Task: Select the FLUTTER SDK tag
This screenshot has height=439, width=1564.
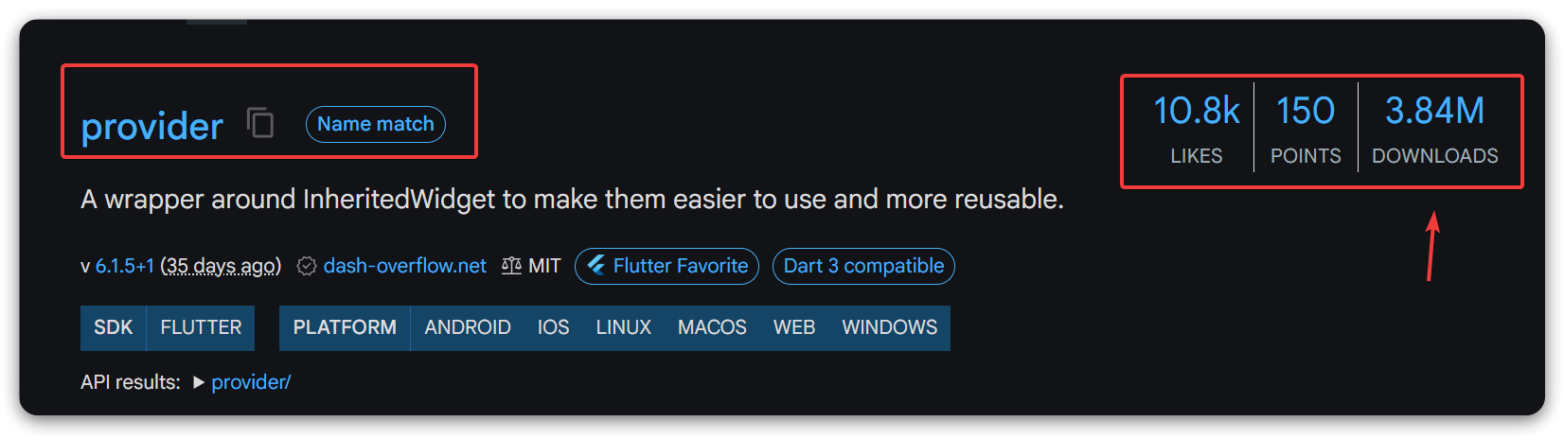Action: tap(201, 327)
